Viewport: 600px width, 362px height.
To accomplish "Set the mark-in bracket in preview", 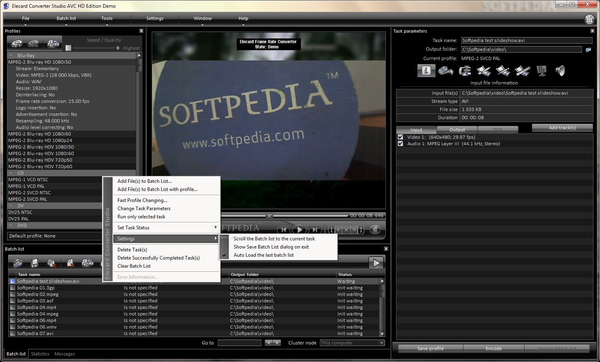I will pyautogui.click(x=332, y=230).
